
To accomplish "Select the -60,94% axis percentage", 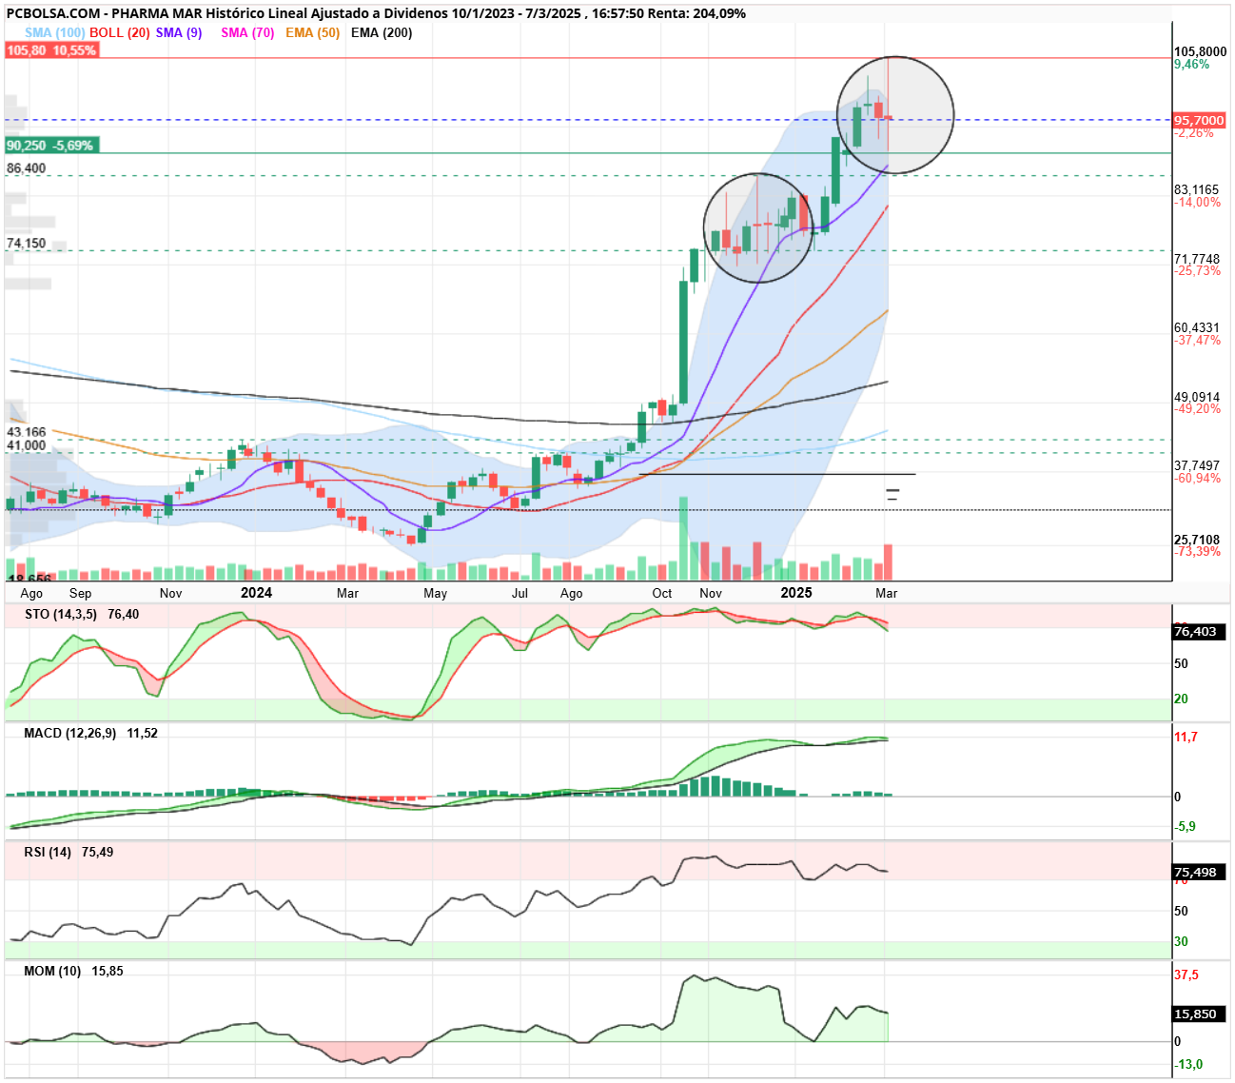I will point(1198,479).
